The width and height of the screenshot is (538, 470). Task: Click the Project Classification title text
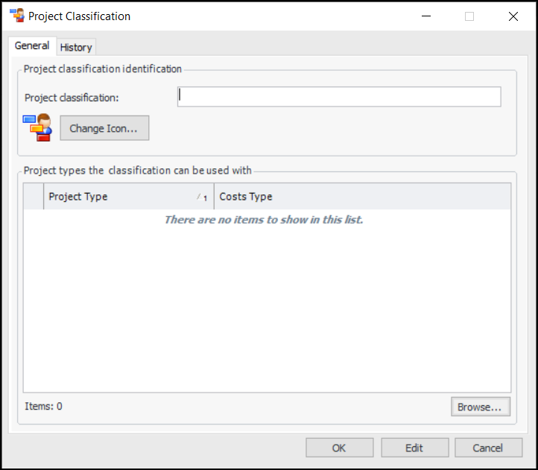[x=79, y=16]
